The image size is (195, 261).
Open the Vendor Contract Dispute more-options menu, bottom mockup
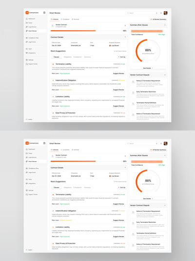pos(165,205)
